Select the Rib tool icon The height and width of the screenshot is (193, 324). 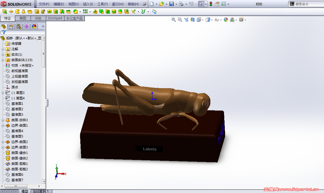point(95,11)
